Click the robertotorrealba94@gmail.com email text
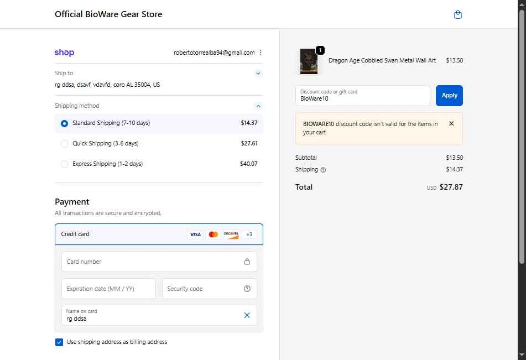 tap(214, 53)
